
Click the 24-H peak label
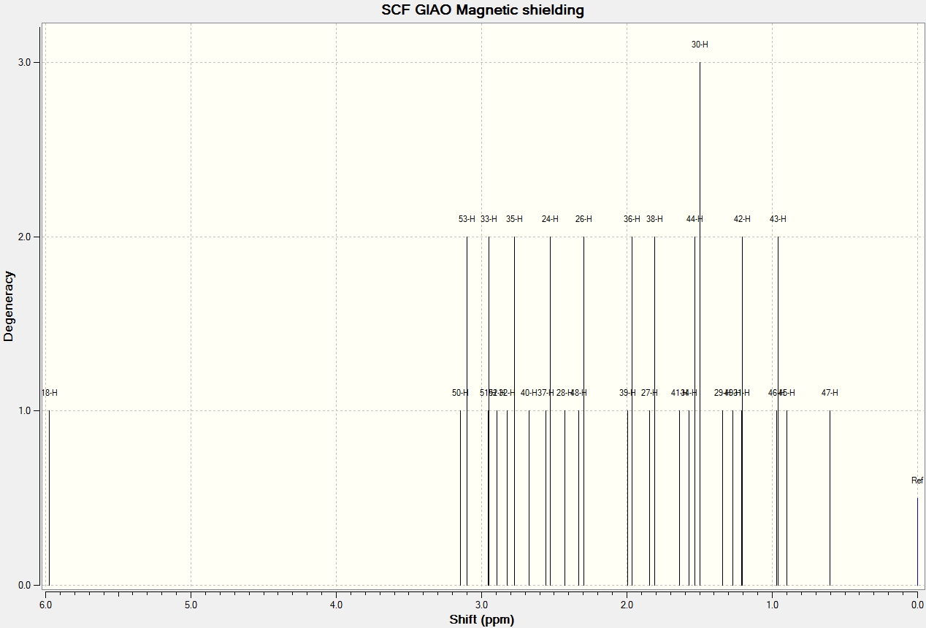[x=550, y=219]
